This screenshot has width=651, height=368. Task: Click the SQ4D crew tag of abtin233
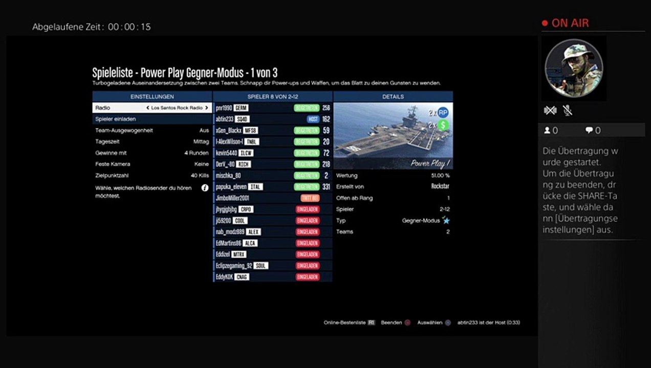tap(243, 119)
